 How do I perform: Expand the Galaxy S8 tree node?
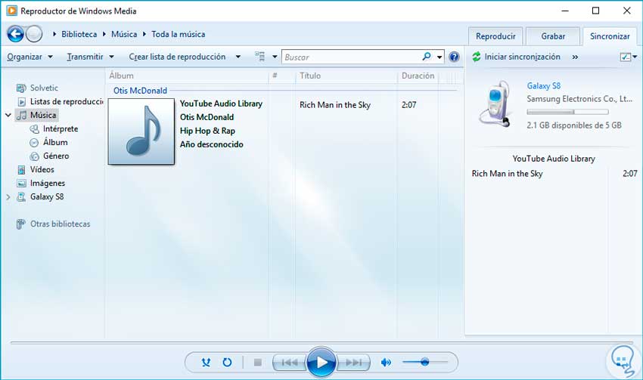(8, 196)
